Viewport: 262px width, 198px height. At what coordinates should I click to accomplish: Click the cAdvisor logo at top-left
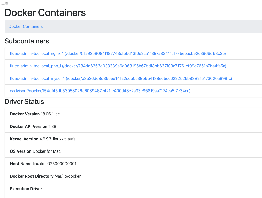point(5,3)
